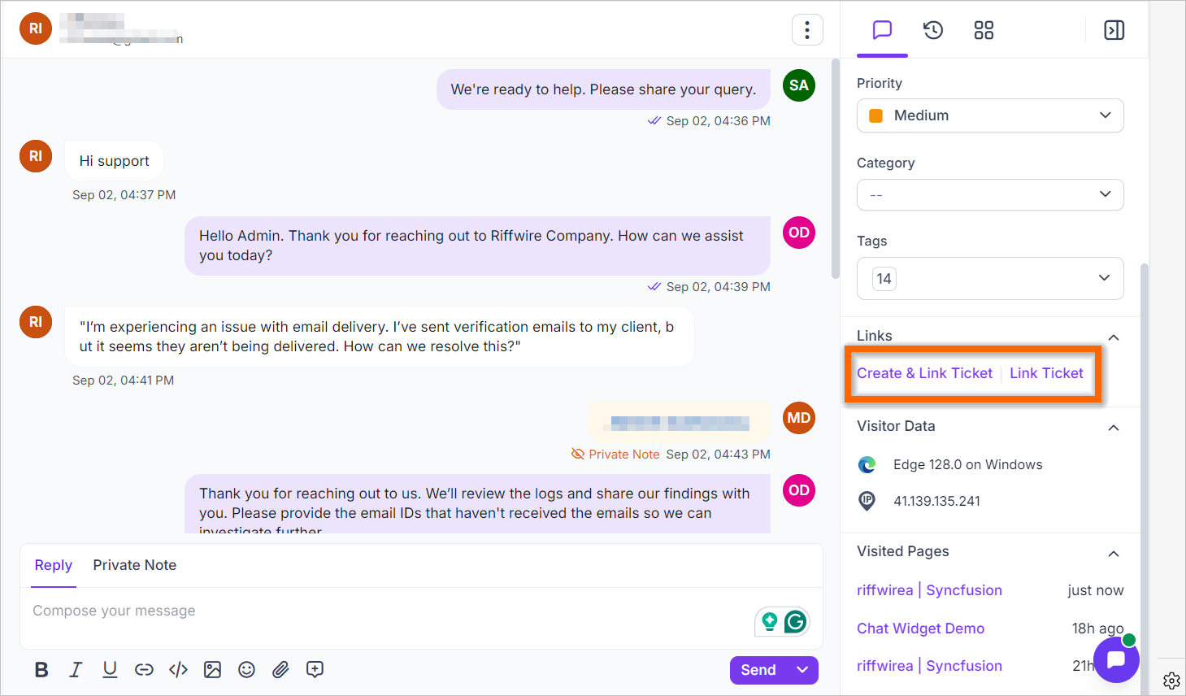This screenshot has width=1186, height=696.
Task: Open the floating chat widget bubble
Action: (x=1116, y=659)
